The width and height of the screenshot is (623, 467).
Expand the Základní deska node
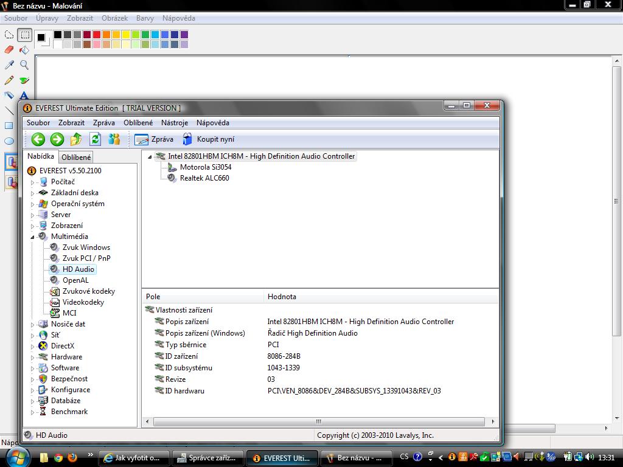click(x=33, y=193)
